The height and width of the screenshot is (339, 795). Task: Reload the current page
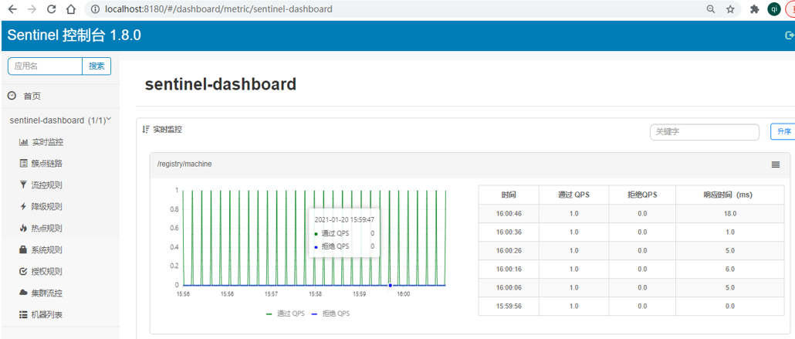[51, 9]
